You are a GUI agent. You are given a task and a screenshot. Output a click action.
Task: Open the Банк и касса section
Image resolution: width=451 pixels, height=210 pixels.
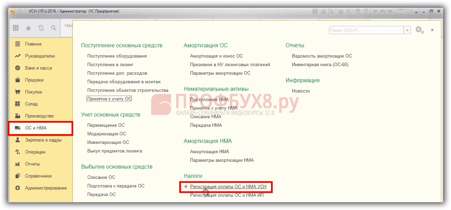click(x=38, y=68)
